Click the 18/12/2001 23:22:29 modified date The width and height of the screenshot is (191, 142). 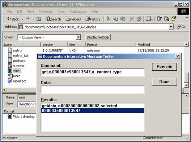point(153,50)
